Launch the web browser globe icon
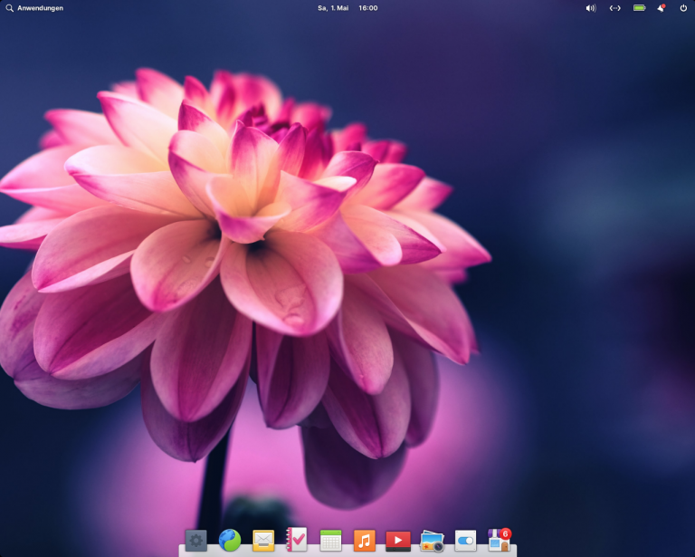The height and width of the screenshot is (557, 695). 230,540
